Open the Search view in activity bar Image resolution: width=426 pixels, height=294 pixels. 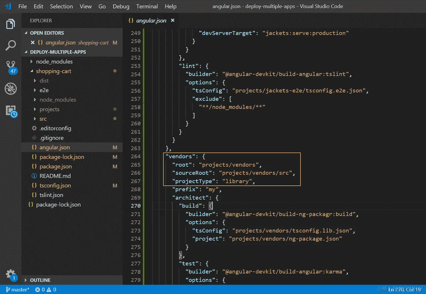[x=11, y=45]
